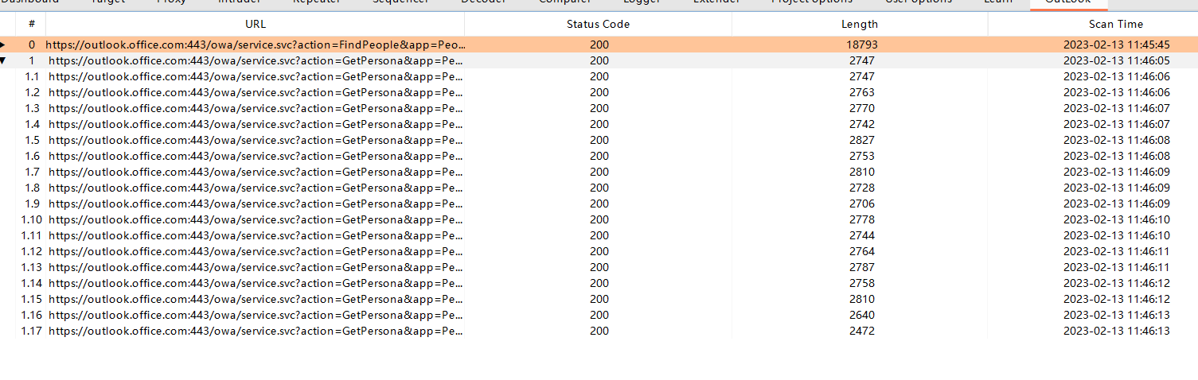1198x380 pixels.
Task: Select row number 1.1
Action: click(32, 76)
